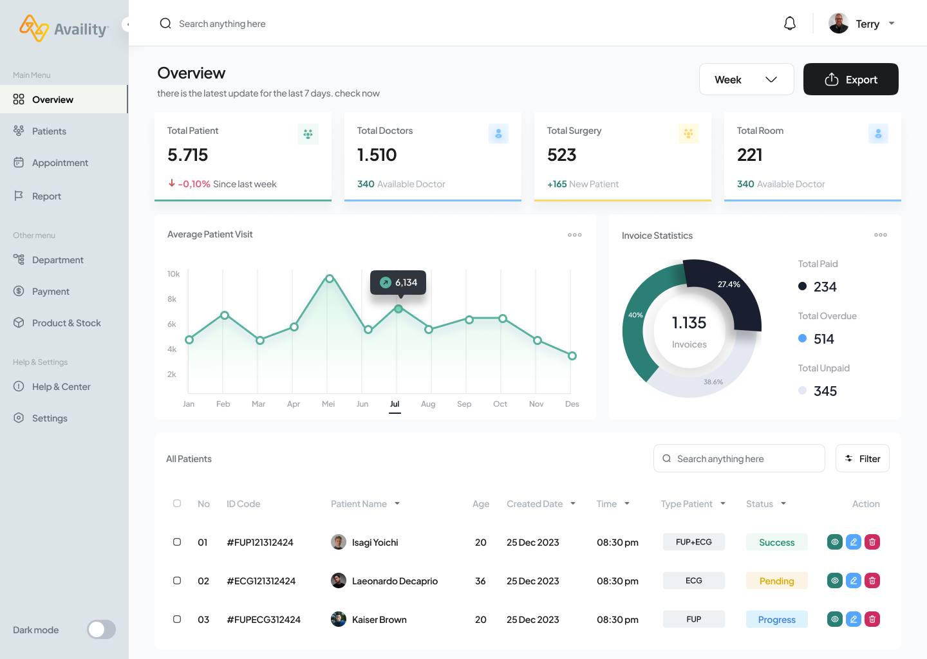Click the Total Doctors card icon
Screen dimensions: 927x659
[x=498, y=134]
